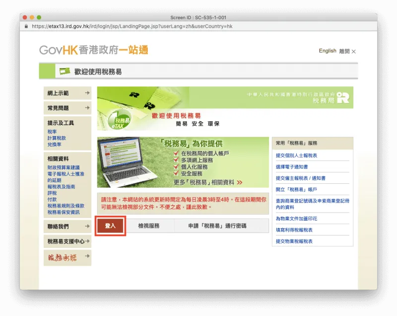Open 查詢商業登記號碼及申索商業登記冊內的資料 link

tap(313, 204)
